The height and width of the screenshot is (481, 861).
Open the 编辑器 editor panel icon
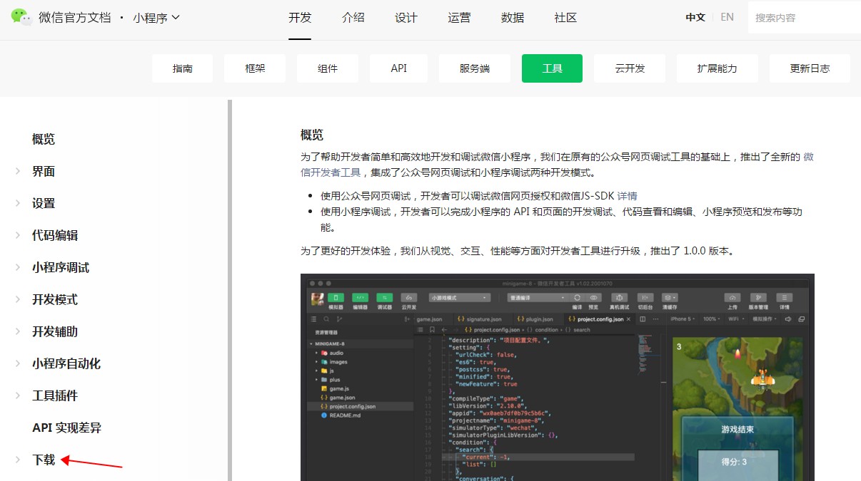tap(362, 298)
